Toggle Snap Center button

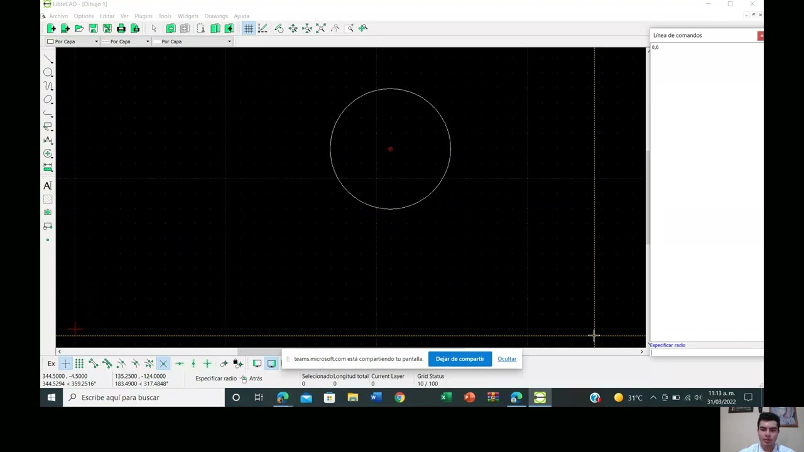point(121,363)
